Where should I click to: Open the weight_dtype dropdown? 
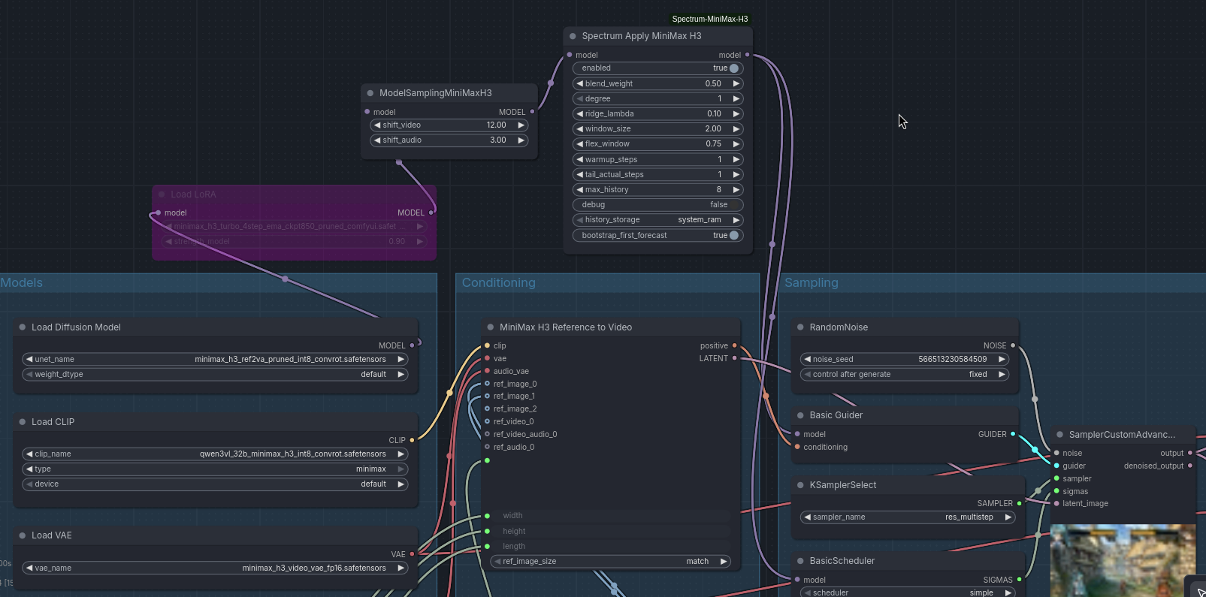pos(215,375)
